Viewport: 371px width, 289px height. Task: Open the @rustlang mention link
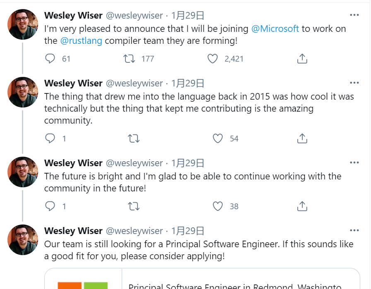pyautogui.click(x=81, y=41)
